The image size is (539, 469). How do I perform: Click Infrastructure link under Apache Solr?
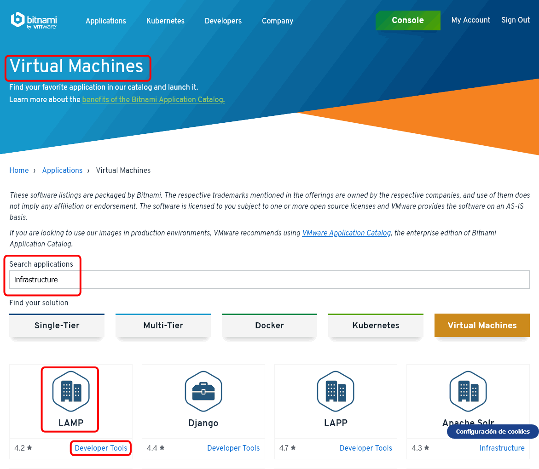[x=502, y=448]
